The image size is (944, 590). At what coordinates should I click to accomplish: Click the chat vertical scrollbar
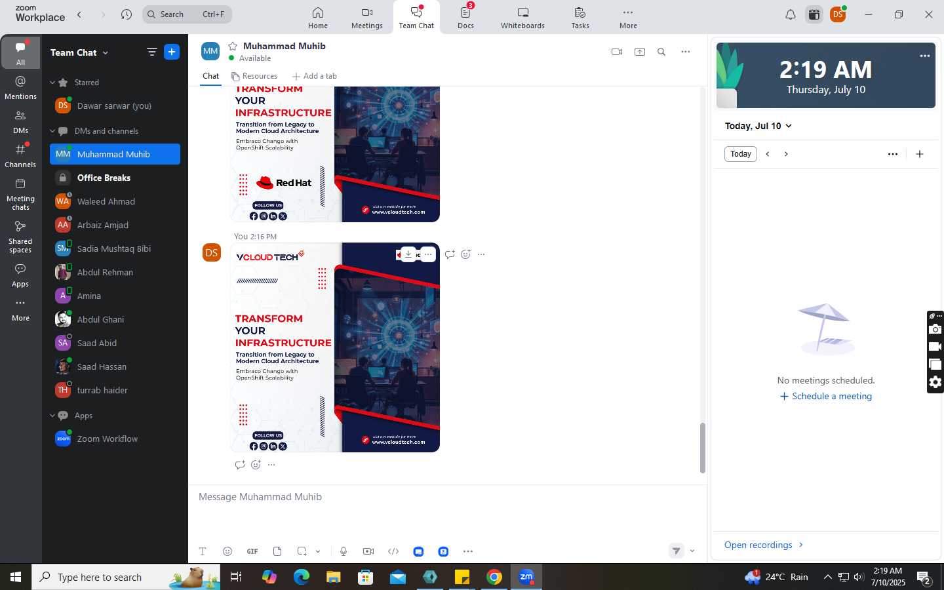(702, 448)
